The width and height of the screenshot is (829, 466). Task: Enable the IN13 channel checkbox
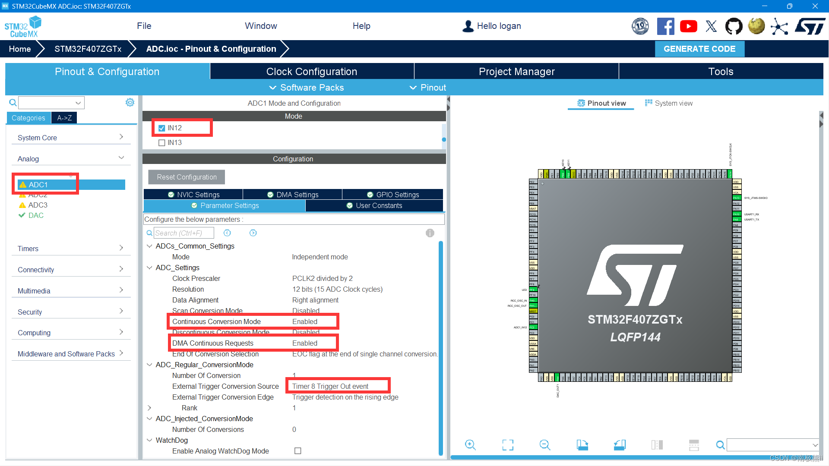[x=162, y=143]
